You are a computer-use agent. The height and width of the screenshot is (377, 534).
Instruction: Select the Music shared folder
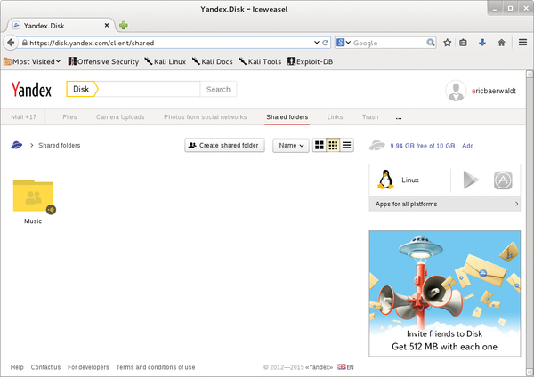coord(34,202)
